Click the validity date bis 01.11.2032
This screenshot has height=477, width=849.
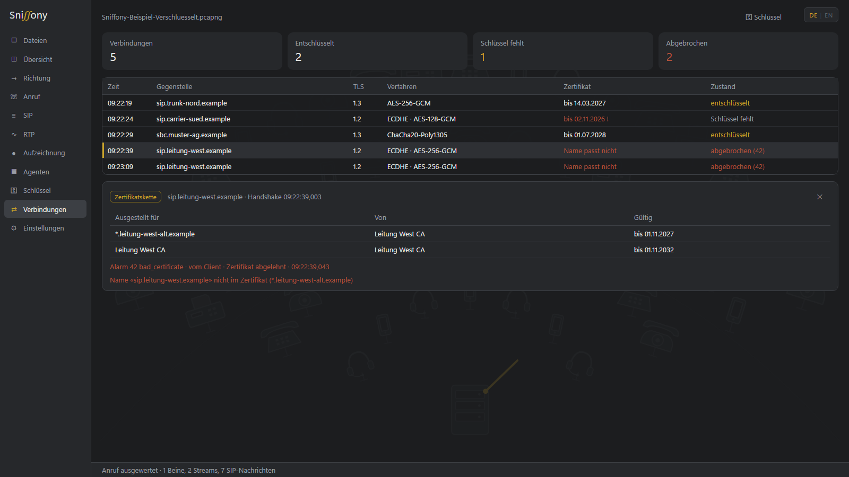pos(654,250)
